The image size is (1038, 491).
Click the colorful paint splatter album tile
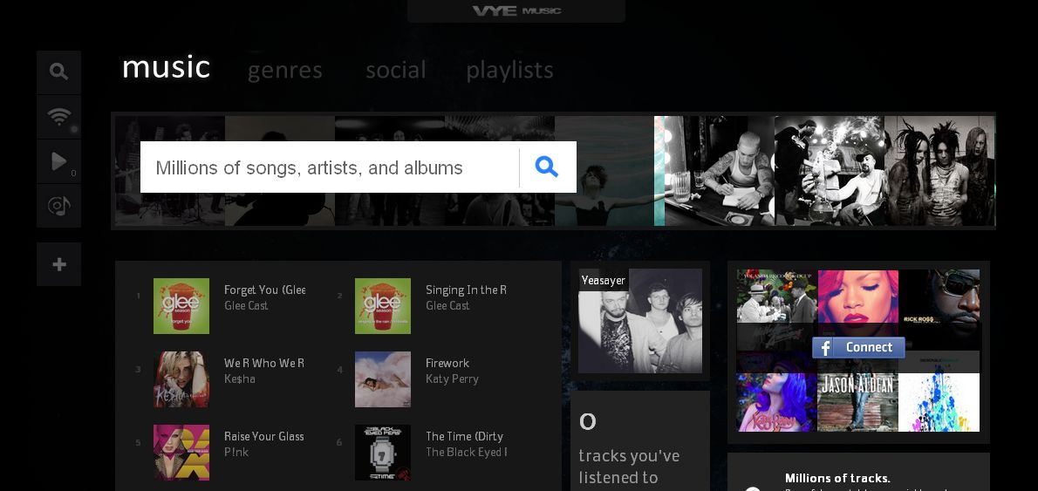tap(939, 402)
